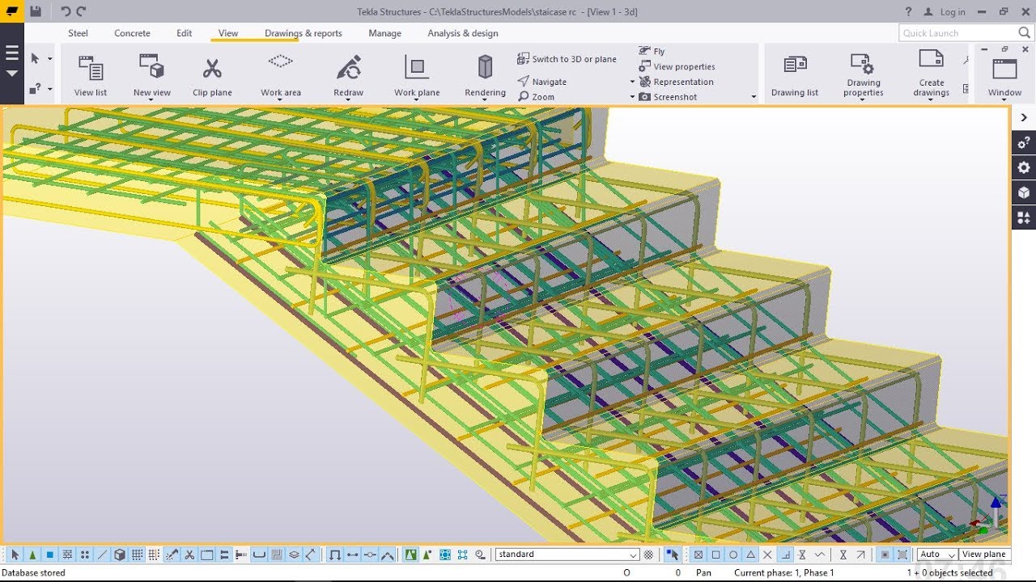Expand the Rendering dropdown
This screenshot has height=582, width=1036.
point(486,99)
